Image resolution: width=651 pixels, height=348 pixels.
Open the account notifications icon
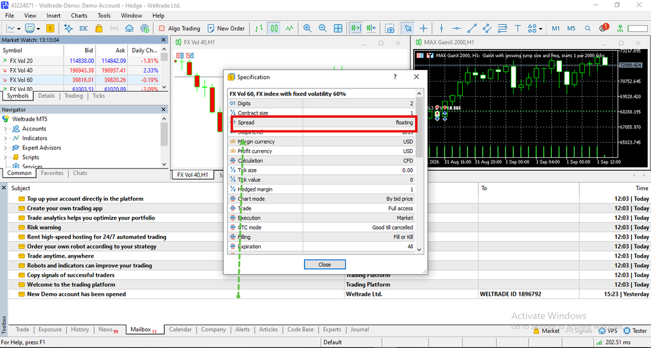604,28
